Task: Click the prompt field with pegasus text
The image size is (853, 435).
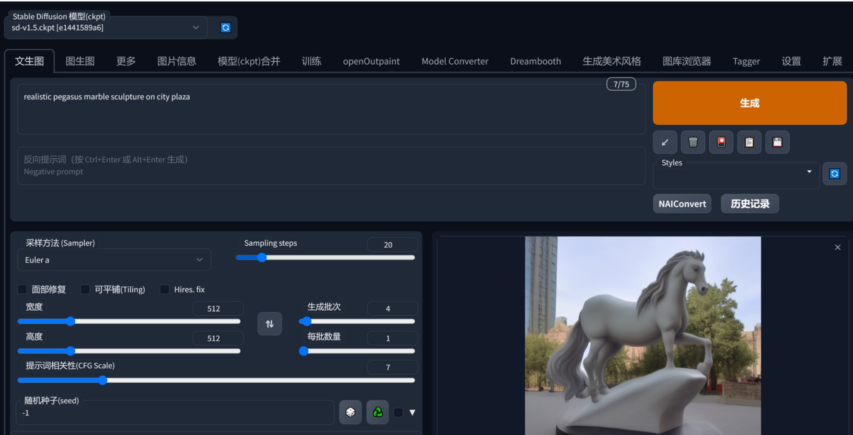Action: (331, 109)
